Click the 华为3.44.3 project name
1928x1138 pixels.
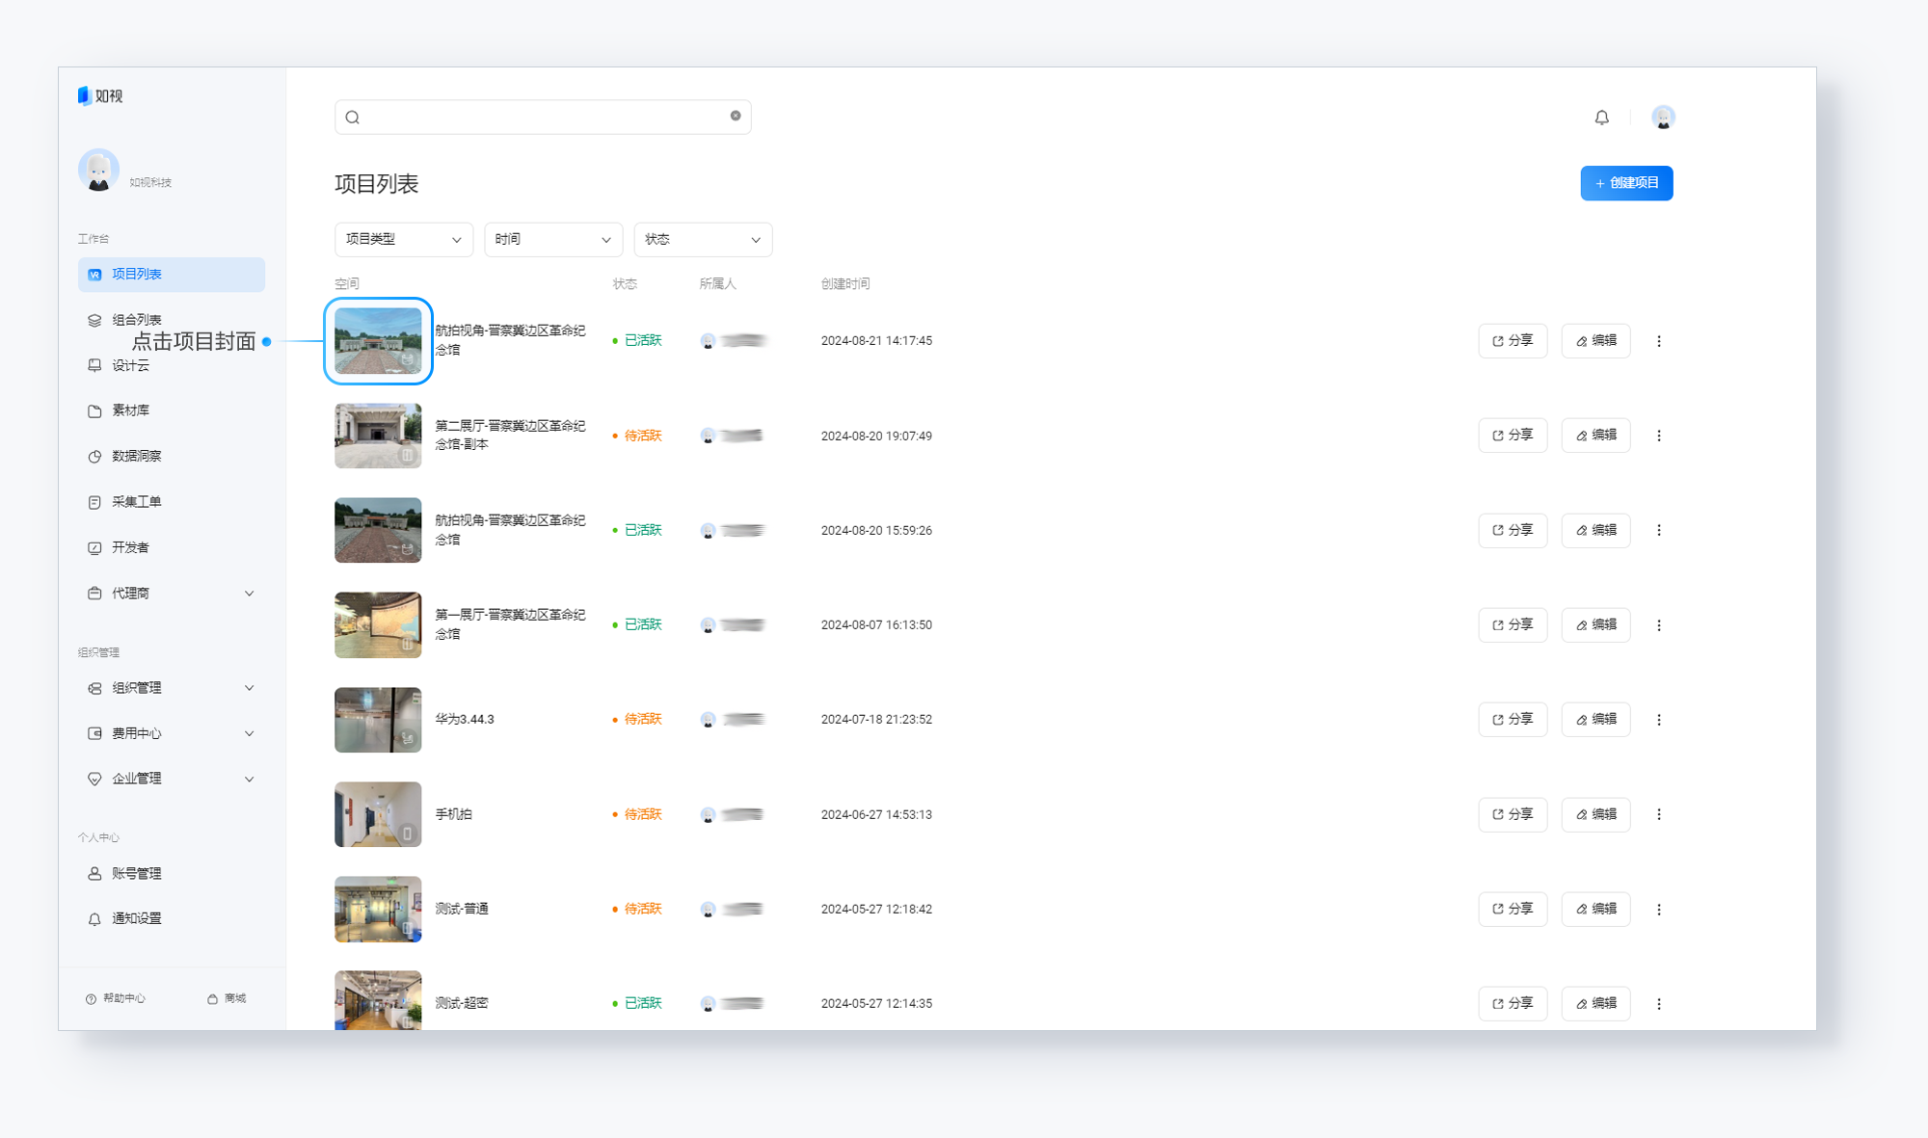(x=465, y=720)
